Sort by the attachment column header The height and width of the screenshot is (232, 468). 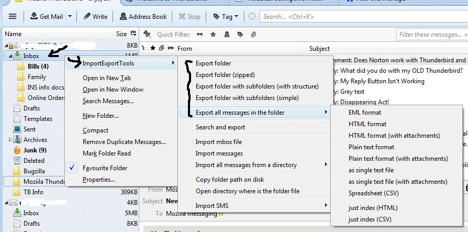[x=161, y=48]
